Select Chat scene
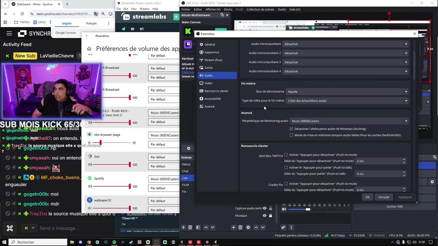Viewport: 438px width, 246px height. (x=185, y=171)
